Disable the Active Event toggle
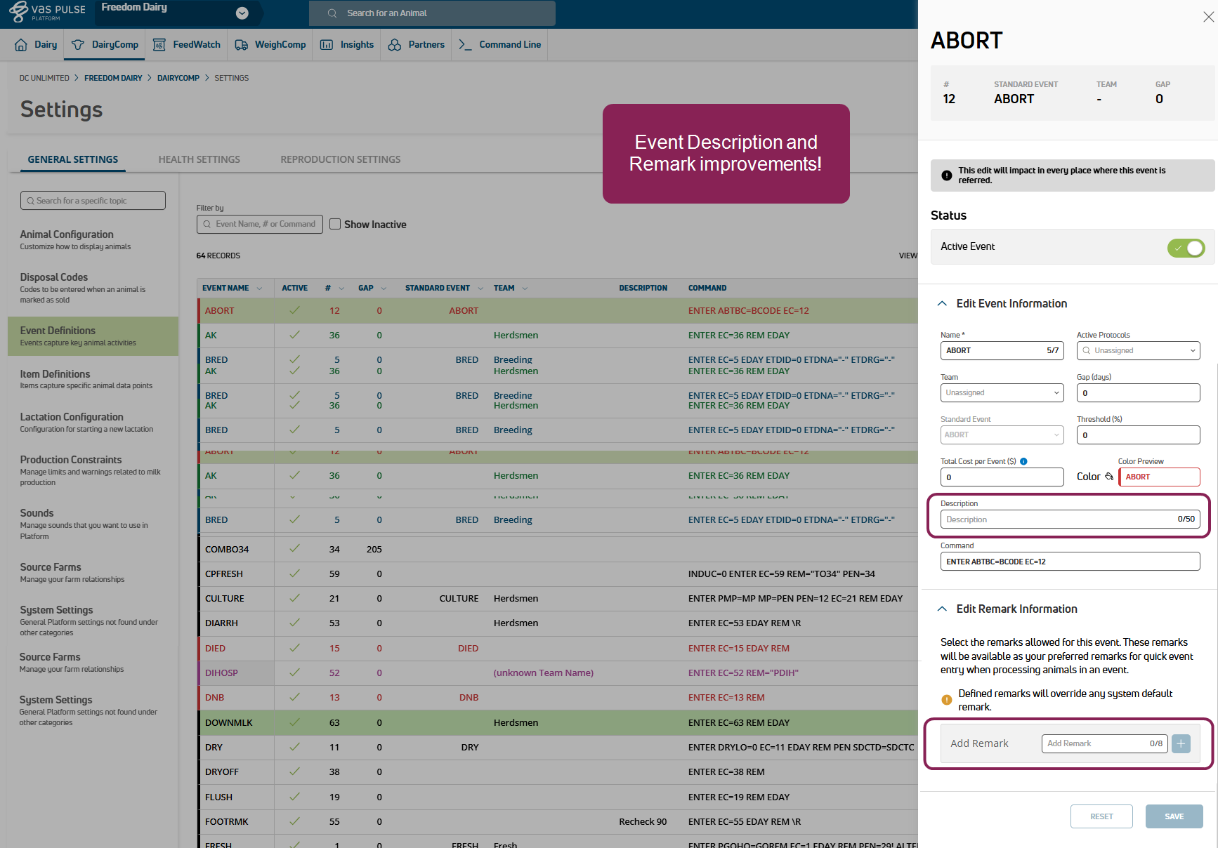 [1186, 248]
